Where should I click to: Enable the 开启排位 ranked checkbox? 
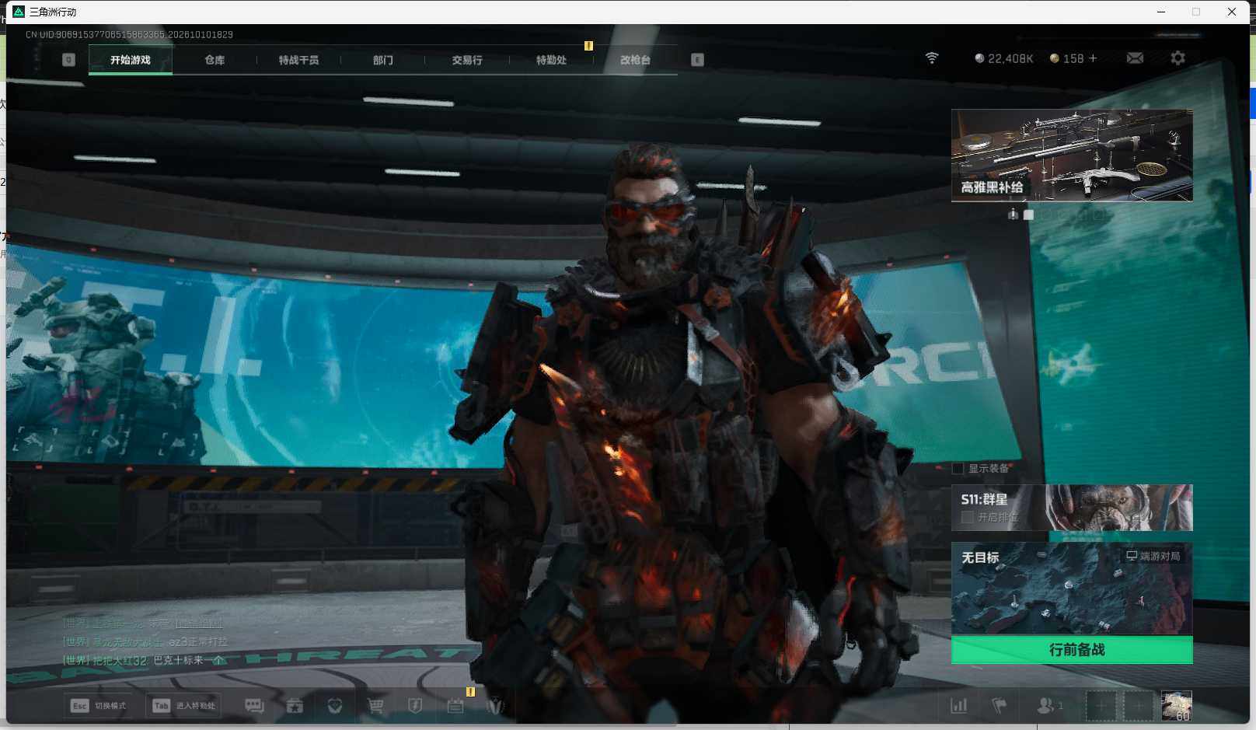[x=968, y=517]
